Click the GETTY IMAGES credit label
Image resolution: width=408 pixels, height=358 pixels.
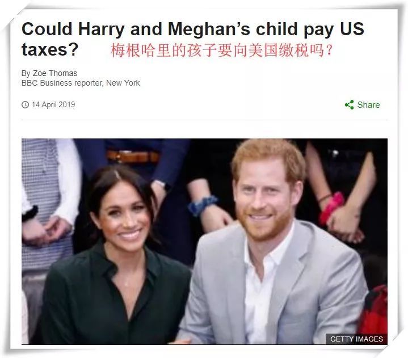click(356, 339)
